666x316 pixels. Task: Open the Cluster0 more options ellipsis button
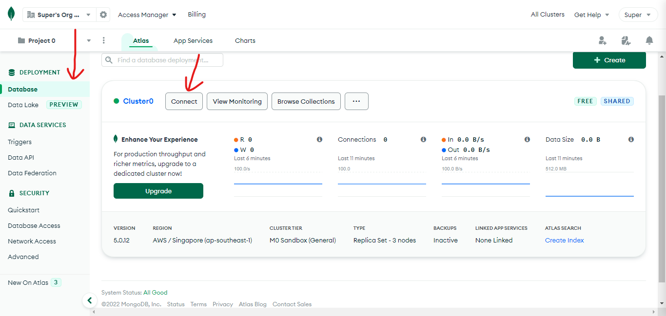click(356, 101)
